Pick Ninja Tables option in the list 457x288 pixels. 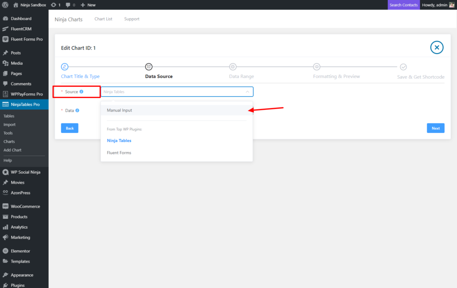click(119, 140)
